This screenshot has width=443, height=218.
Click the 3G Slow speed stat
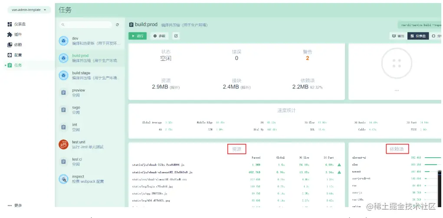click(315, 122)
